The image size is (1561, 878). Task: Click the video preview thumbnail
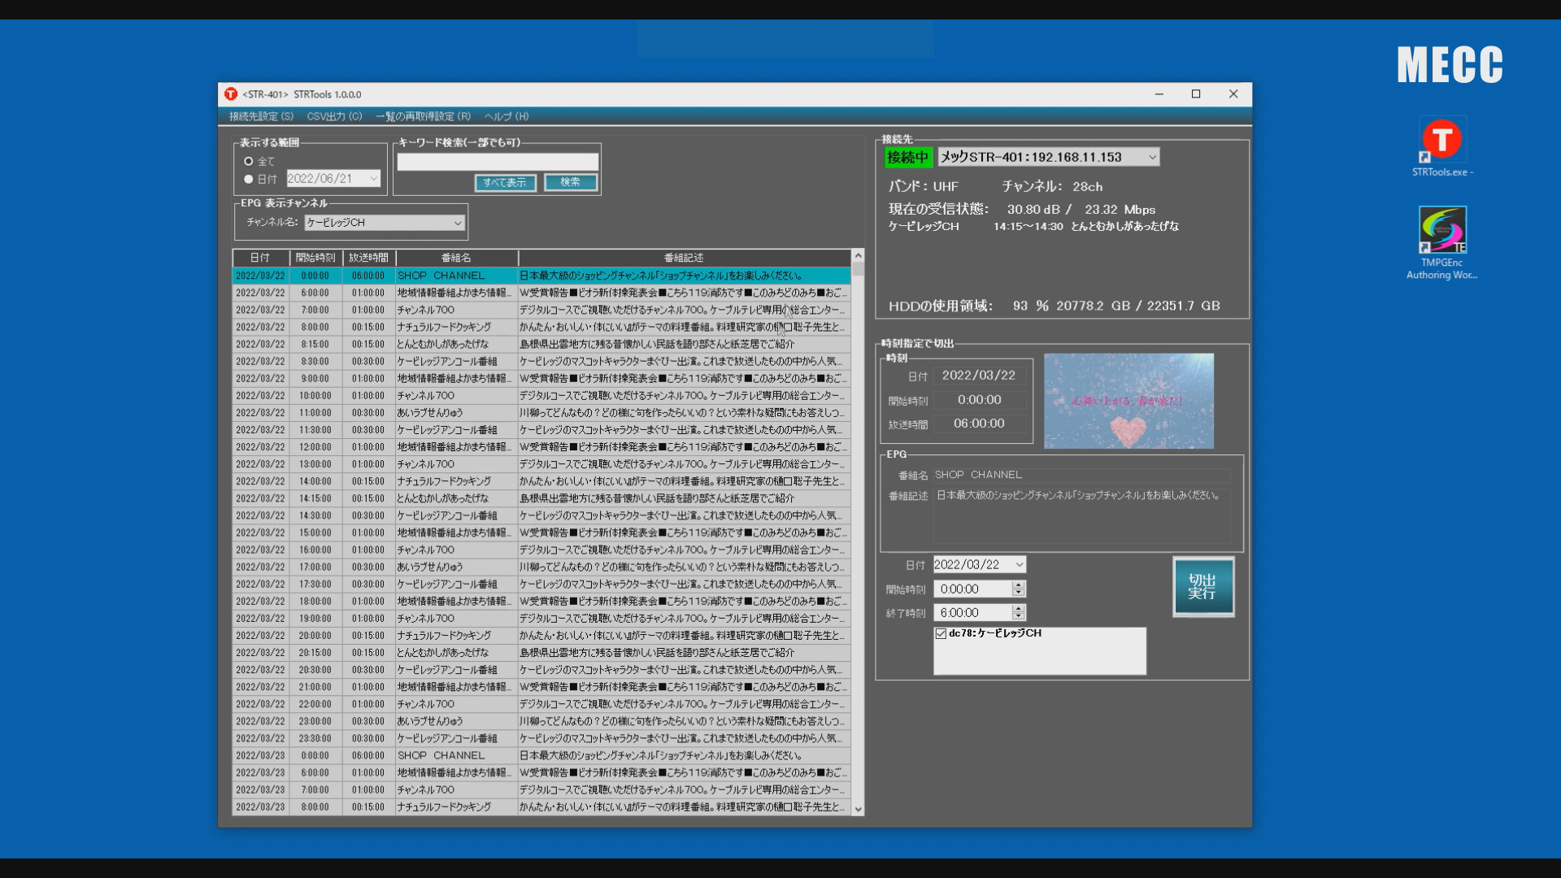1128,401
